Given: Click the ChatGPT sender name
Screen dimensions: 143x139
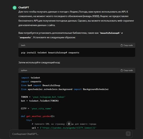Looking at the screenshot, I should click(24, 8).
